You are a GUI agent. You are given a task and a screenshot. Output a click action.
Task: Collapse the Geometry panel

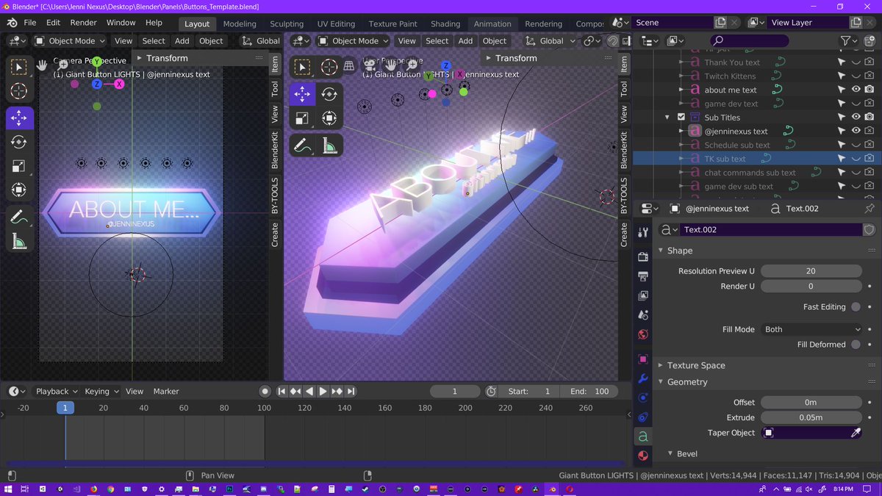[x=661, y=382]
